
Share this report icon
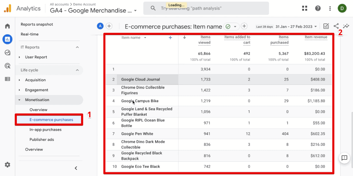tap(336, 26)
